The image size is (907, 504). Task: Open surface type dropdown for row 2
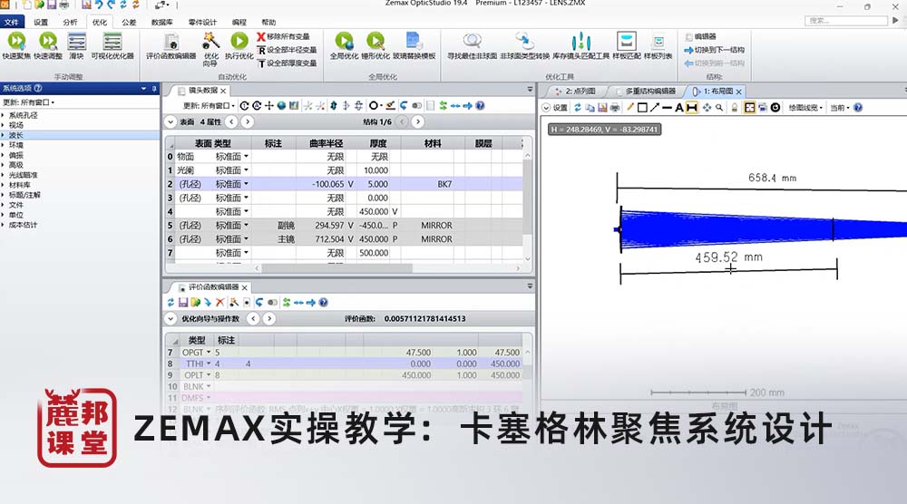pyautogui.click(x=246, y=184)
